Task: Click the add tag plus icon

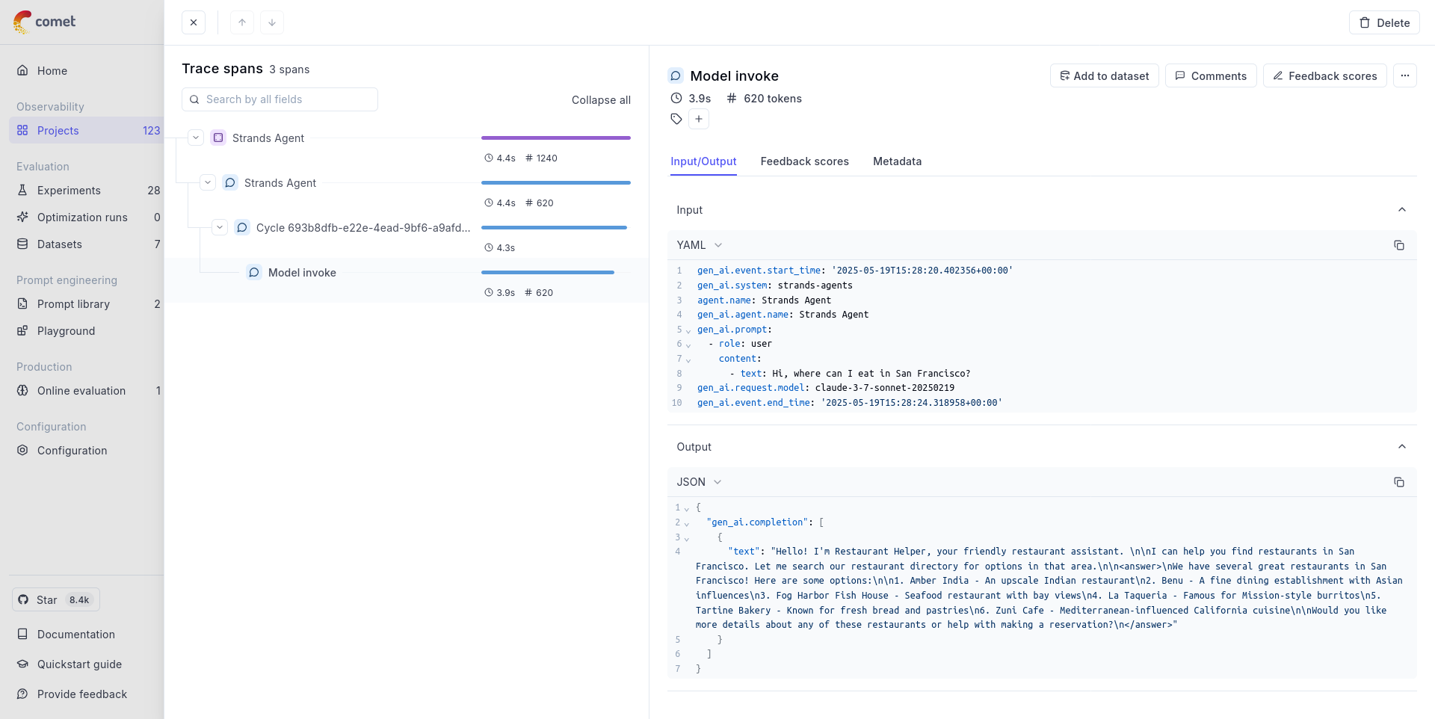Action: (x=699, y=119)
